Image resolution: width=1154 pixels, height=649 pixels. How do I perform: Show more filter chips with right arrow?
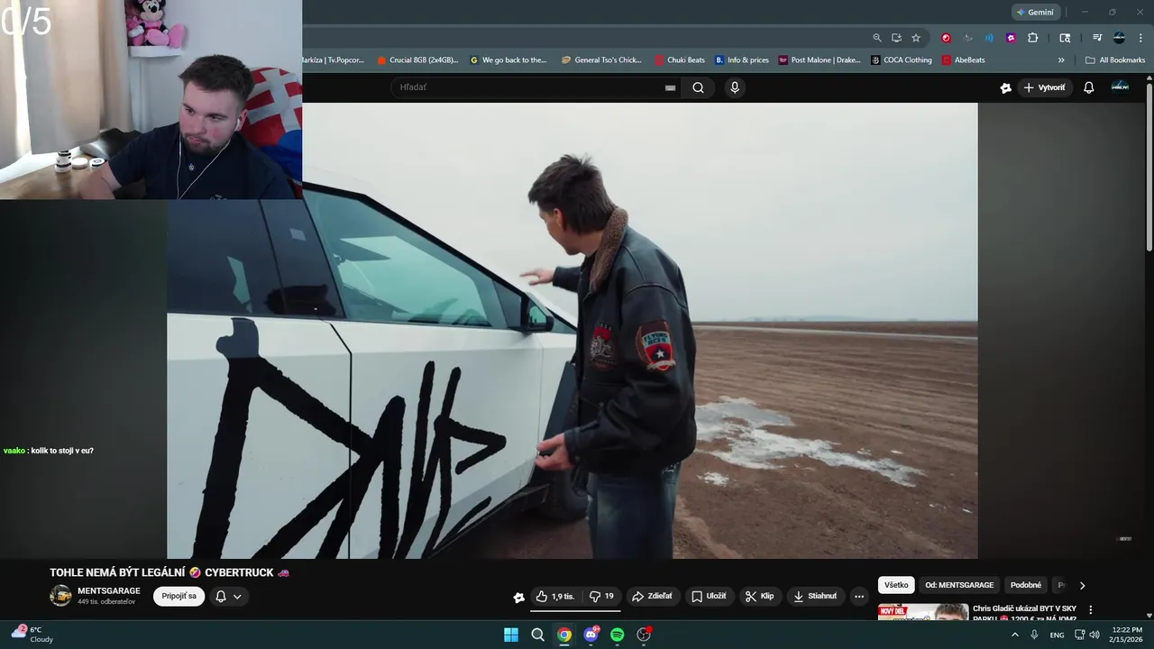tap(1082, 585)
